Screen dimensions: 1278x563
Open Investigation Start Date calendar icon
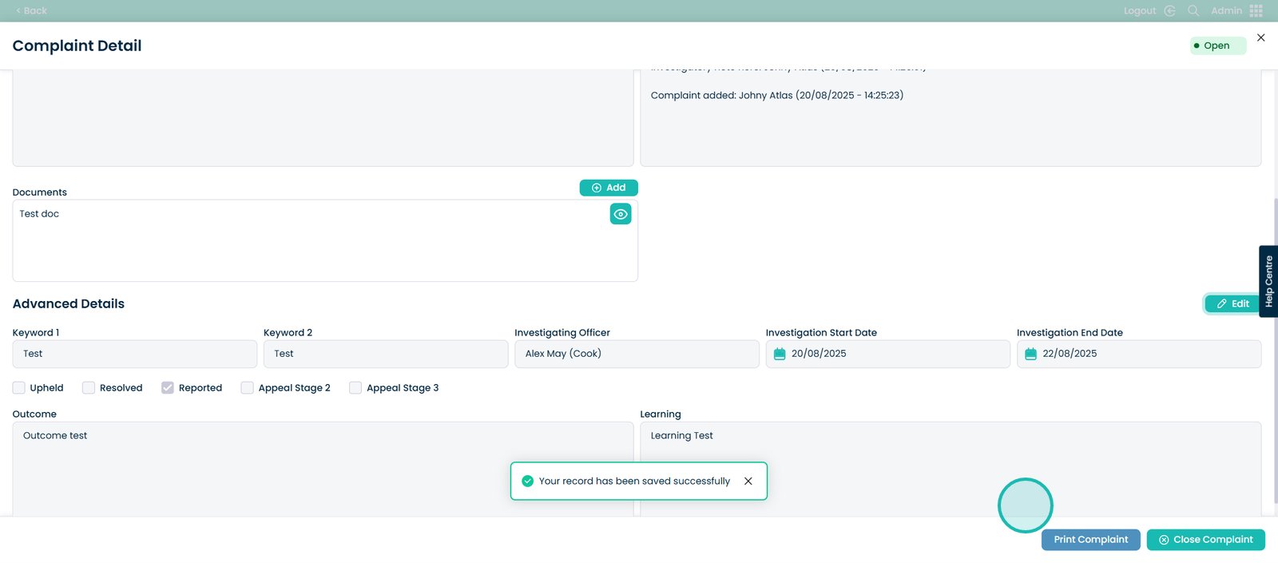(780, 354)
